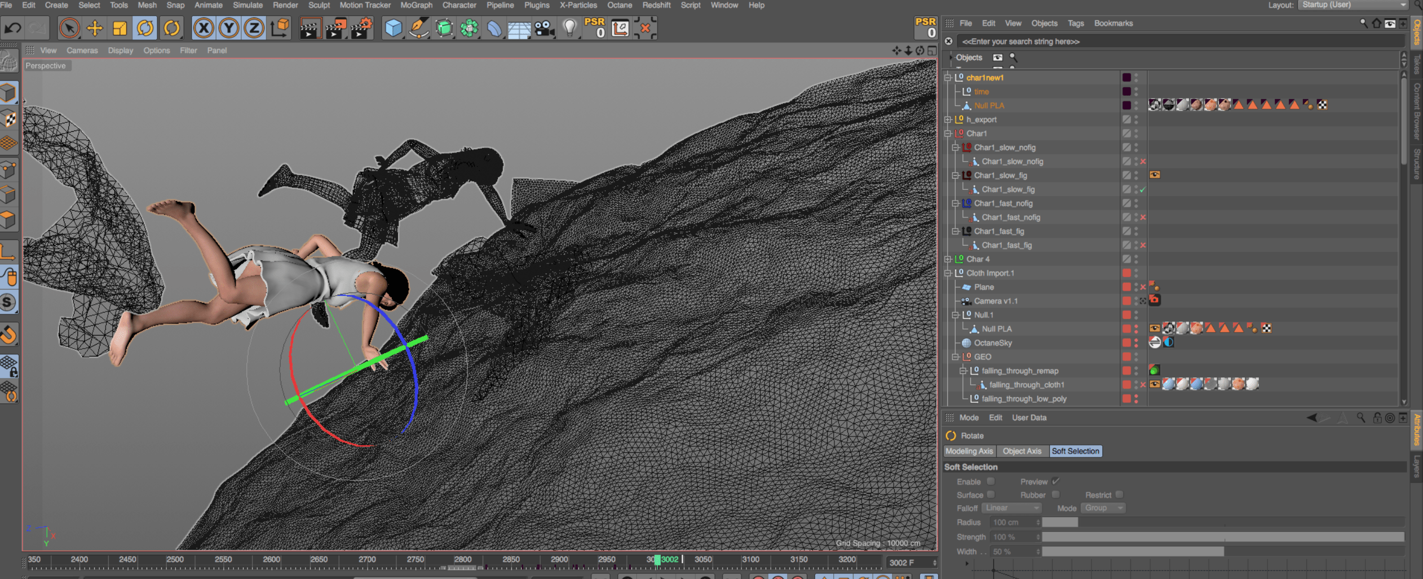
Task: Open the MoGraph menu
Action: 416,5
